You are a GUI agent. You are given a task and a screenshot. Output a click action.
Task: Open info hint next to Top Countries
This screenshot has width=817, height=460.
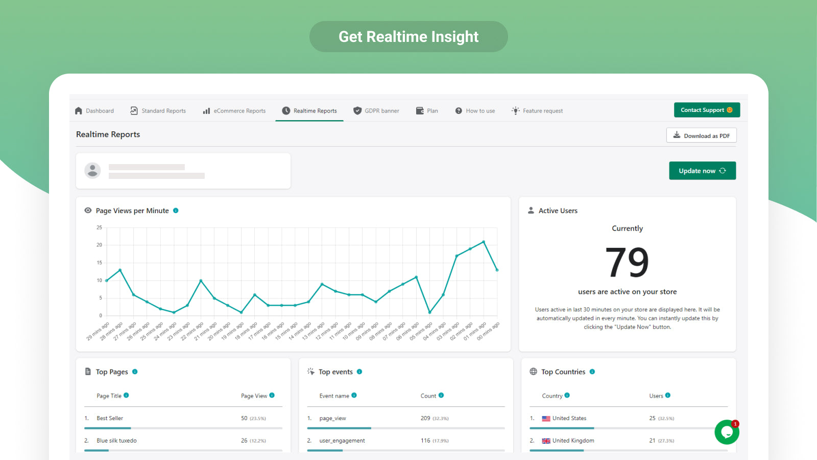click(x=592, y=372)
